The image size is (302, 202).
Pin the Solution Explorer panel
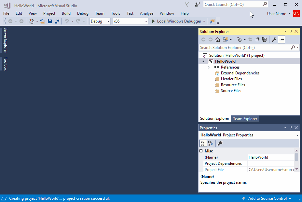click(x=291, y=31)
